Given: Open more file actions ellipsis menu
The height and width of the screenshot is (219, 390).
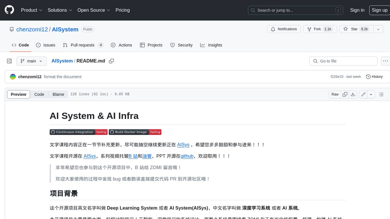Looking at the screenshot, I should (385, 61).
